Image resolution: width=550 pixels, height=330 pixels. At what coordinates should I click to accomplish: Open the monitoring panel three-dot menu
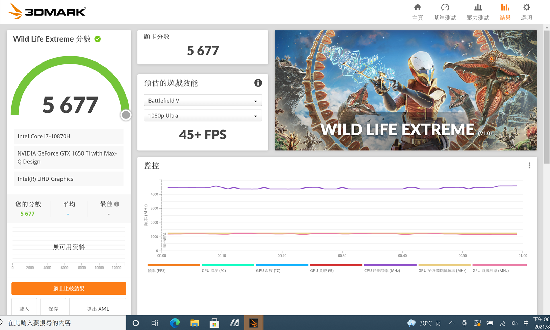coord(529,166)
